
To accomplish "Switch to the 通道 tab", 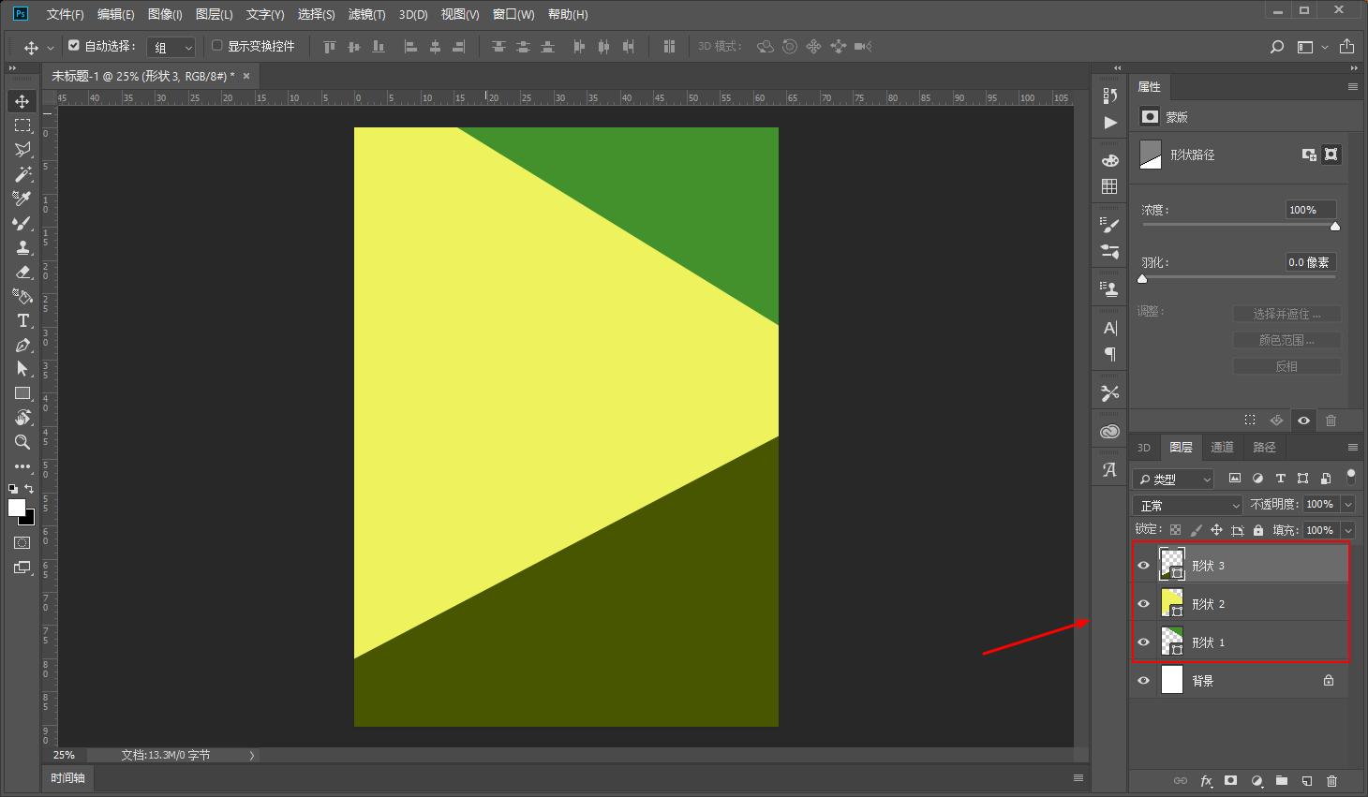I will (1222, 447).
